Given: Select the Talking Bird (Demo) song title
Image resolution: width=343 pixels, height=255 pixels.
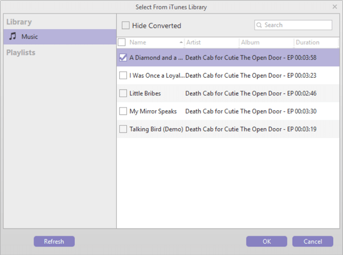Looking at the screenshot, I should [x=156, y=129].
